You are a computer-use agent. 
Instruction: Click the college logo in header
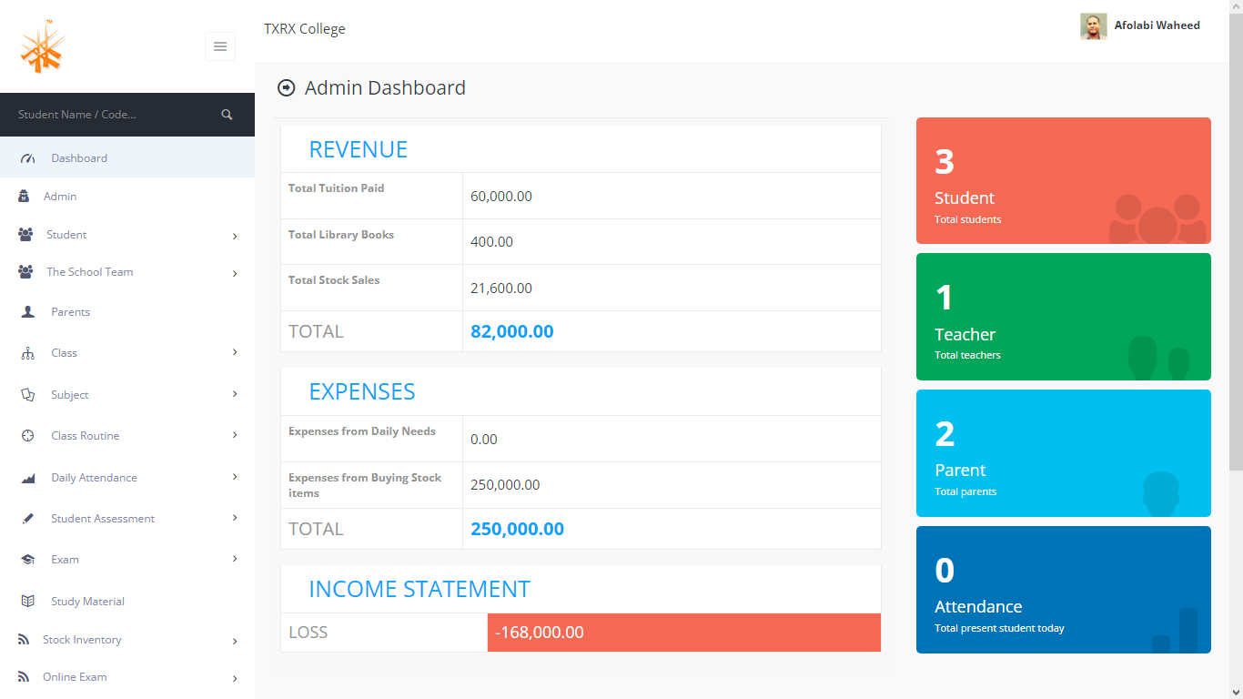coord(43,47)
